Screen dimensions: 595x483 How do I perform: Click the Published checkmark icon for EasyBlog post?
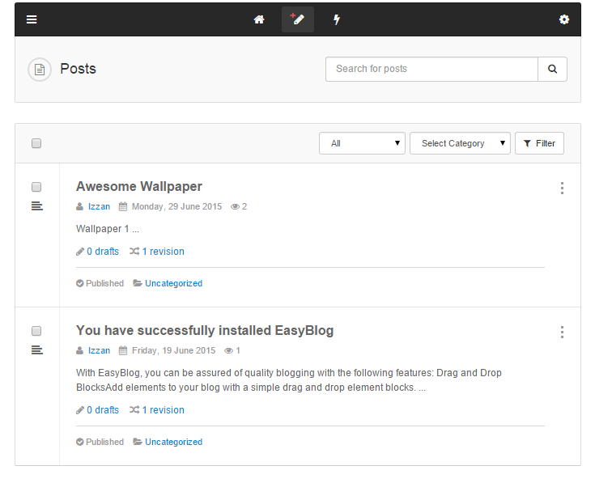tap(79, 442)
